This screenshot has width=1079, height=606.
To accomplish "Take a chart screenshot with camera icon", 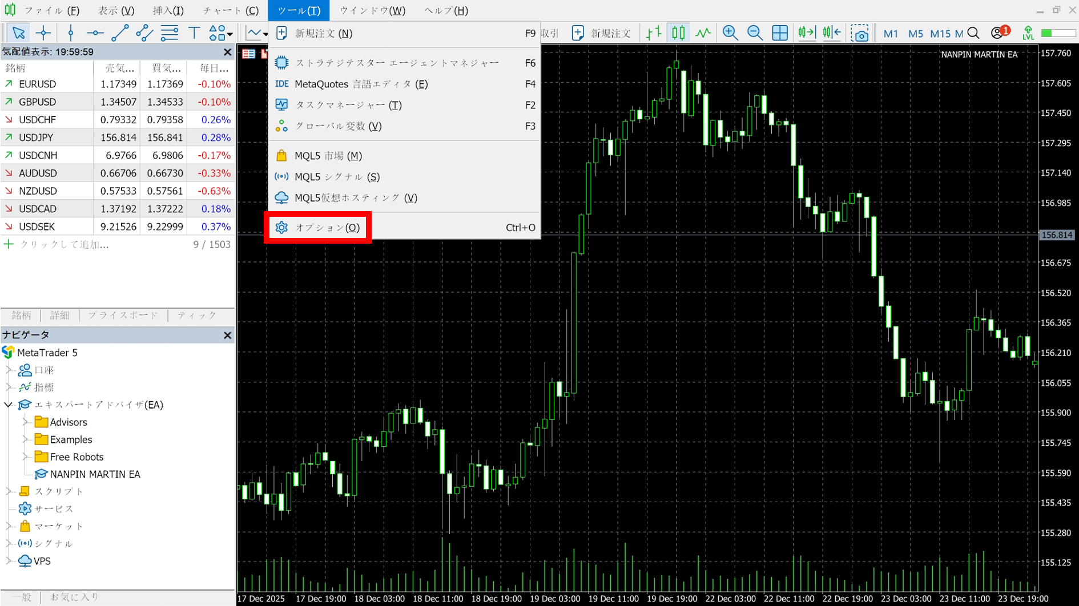I will [859, 34].
